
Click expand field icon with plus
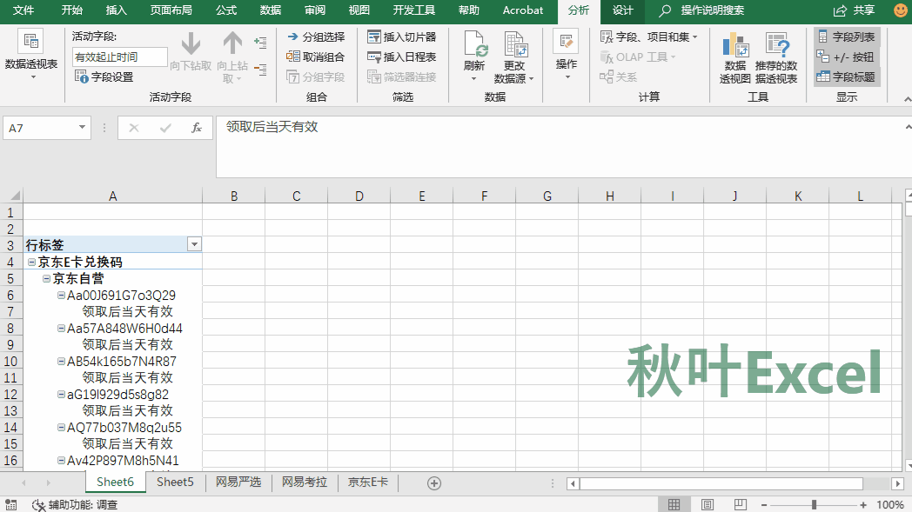(x=260, y=42)
